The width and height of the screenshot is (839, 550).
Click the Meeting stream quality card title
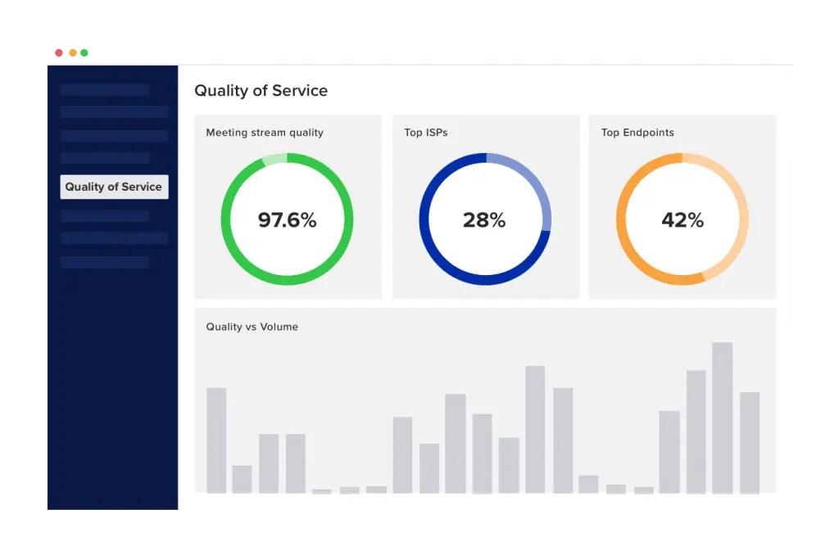pyautogui.click(x=265, y=133)
